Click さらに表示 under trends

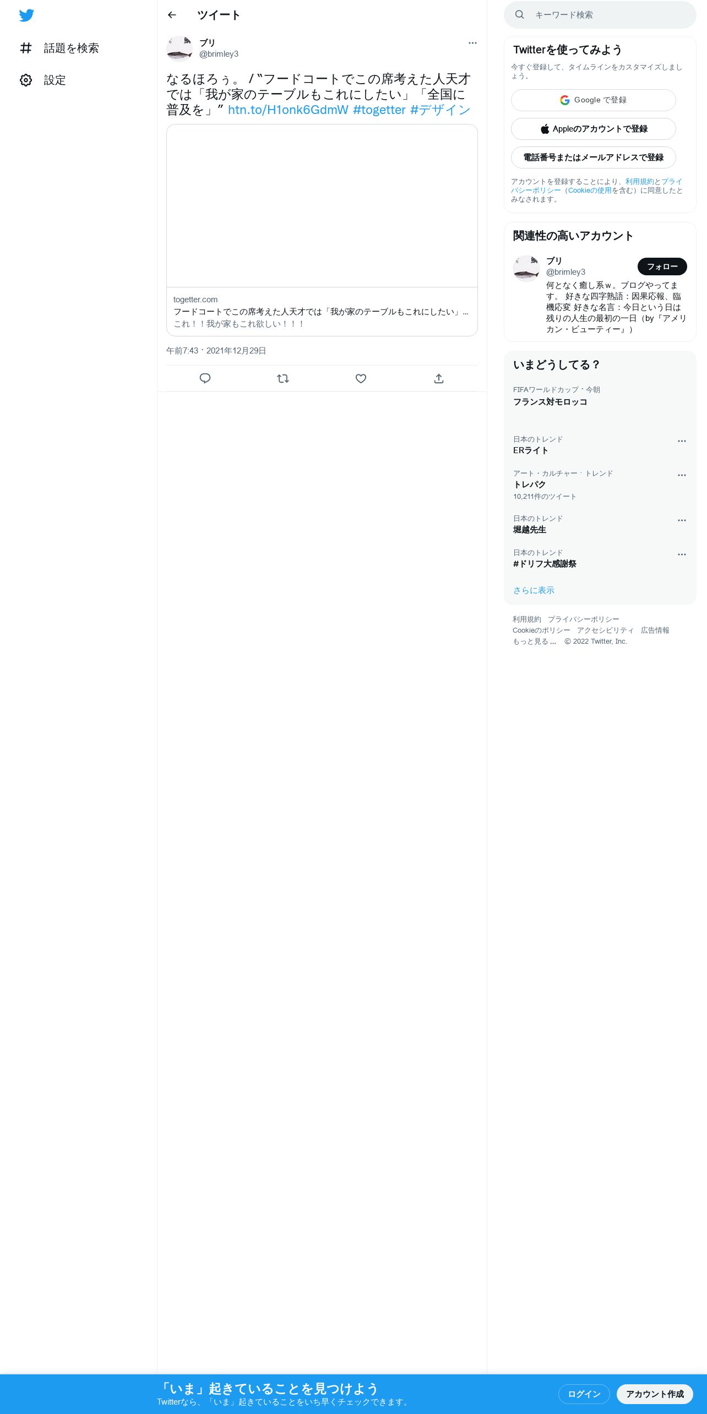click(x=534, y=590)
